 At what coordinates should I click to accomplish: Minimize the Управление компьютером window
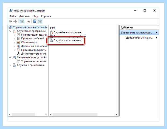tap(135, 11)
